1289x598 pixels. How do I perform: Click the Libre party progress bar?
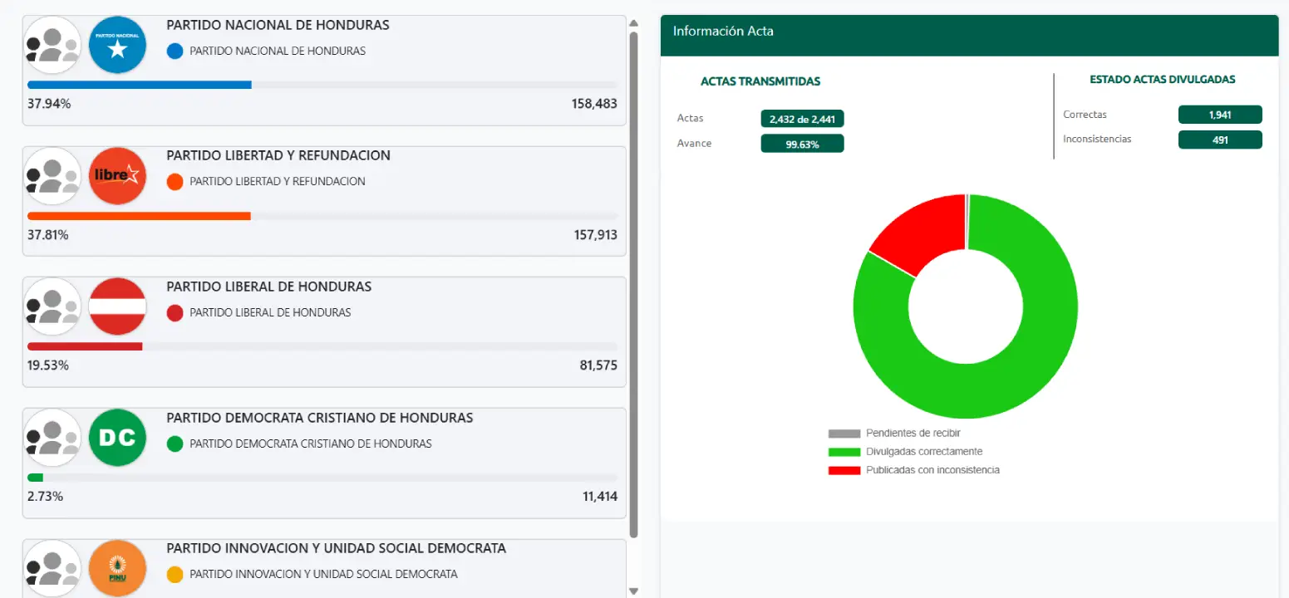[138, 215]
